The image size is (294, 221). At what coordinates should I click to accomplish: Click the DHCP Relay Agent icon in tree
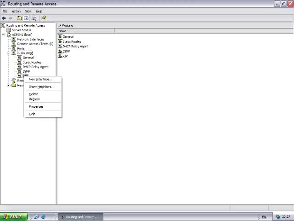(x=19, y=67)
